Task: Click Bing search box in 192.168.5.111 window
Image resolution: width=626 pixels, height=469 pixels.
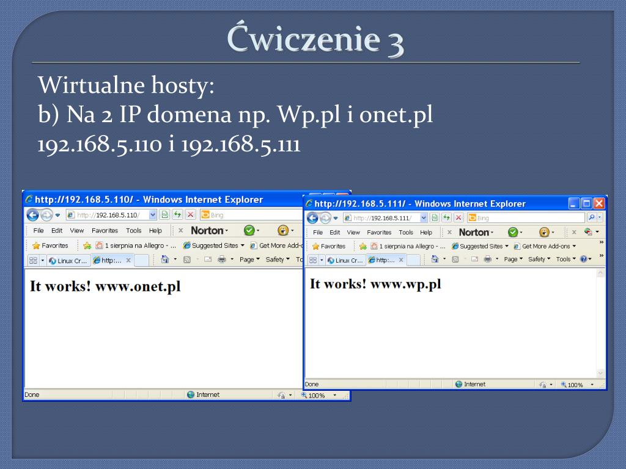Action: 526,218
